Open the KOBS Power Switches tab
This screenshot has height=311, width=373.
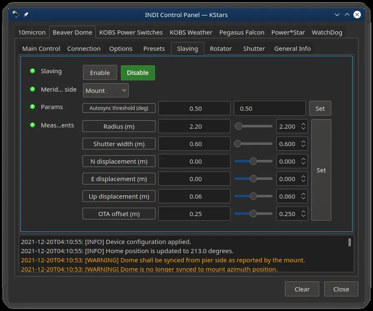pyautogui.click(x=131, y=32)
